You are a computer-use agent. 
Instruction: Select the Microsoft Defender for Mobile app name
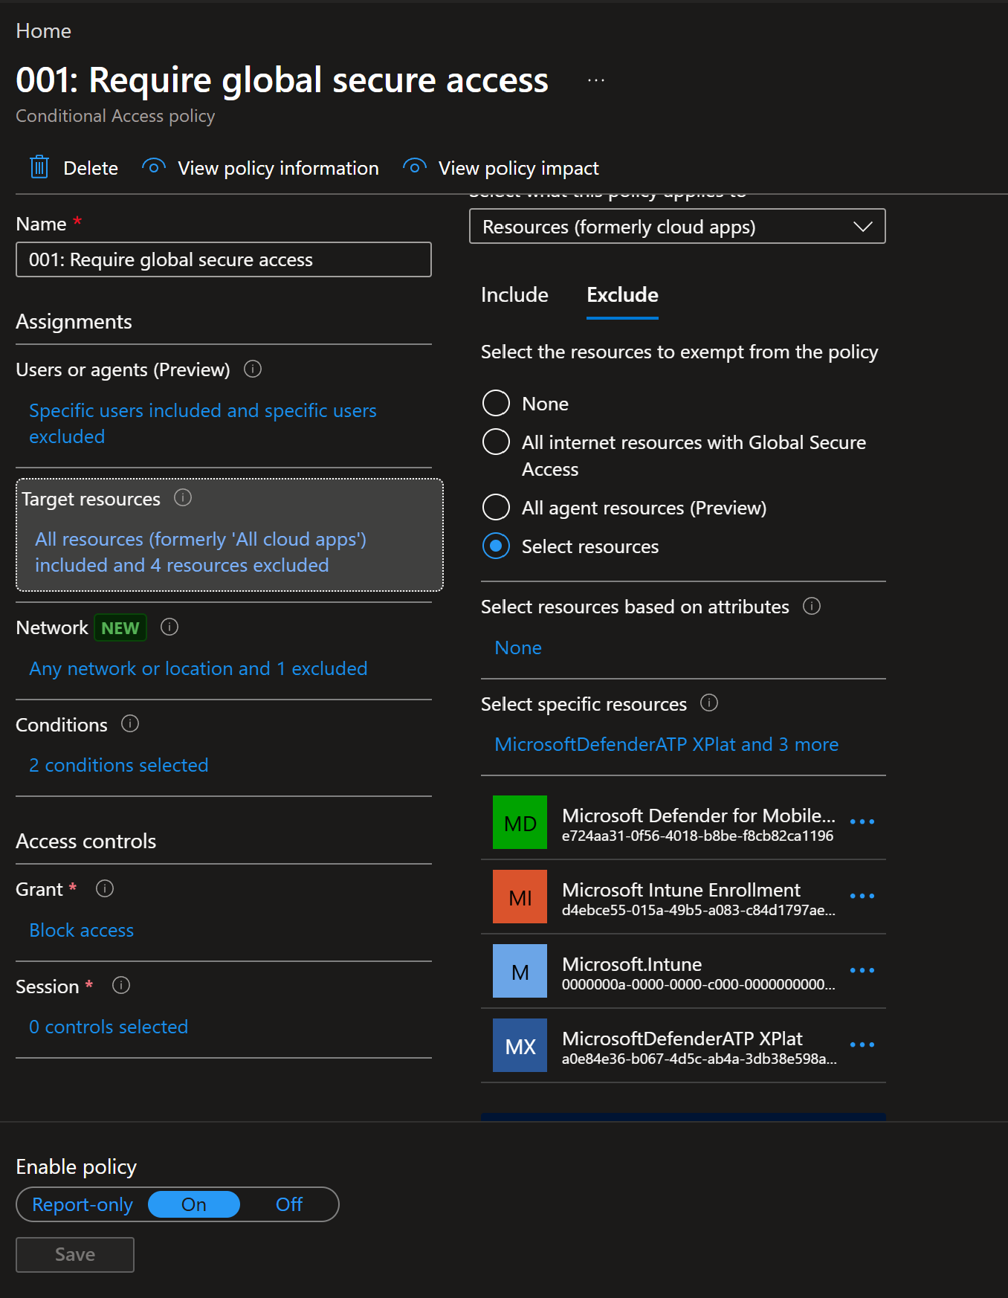pyautogui.click(x=699, y=815)
